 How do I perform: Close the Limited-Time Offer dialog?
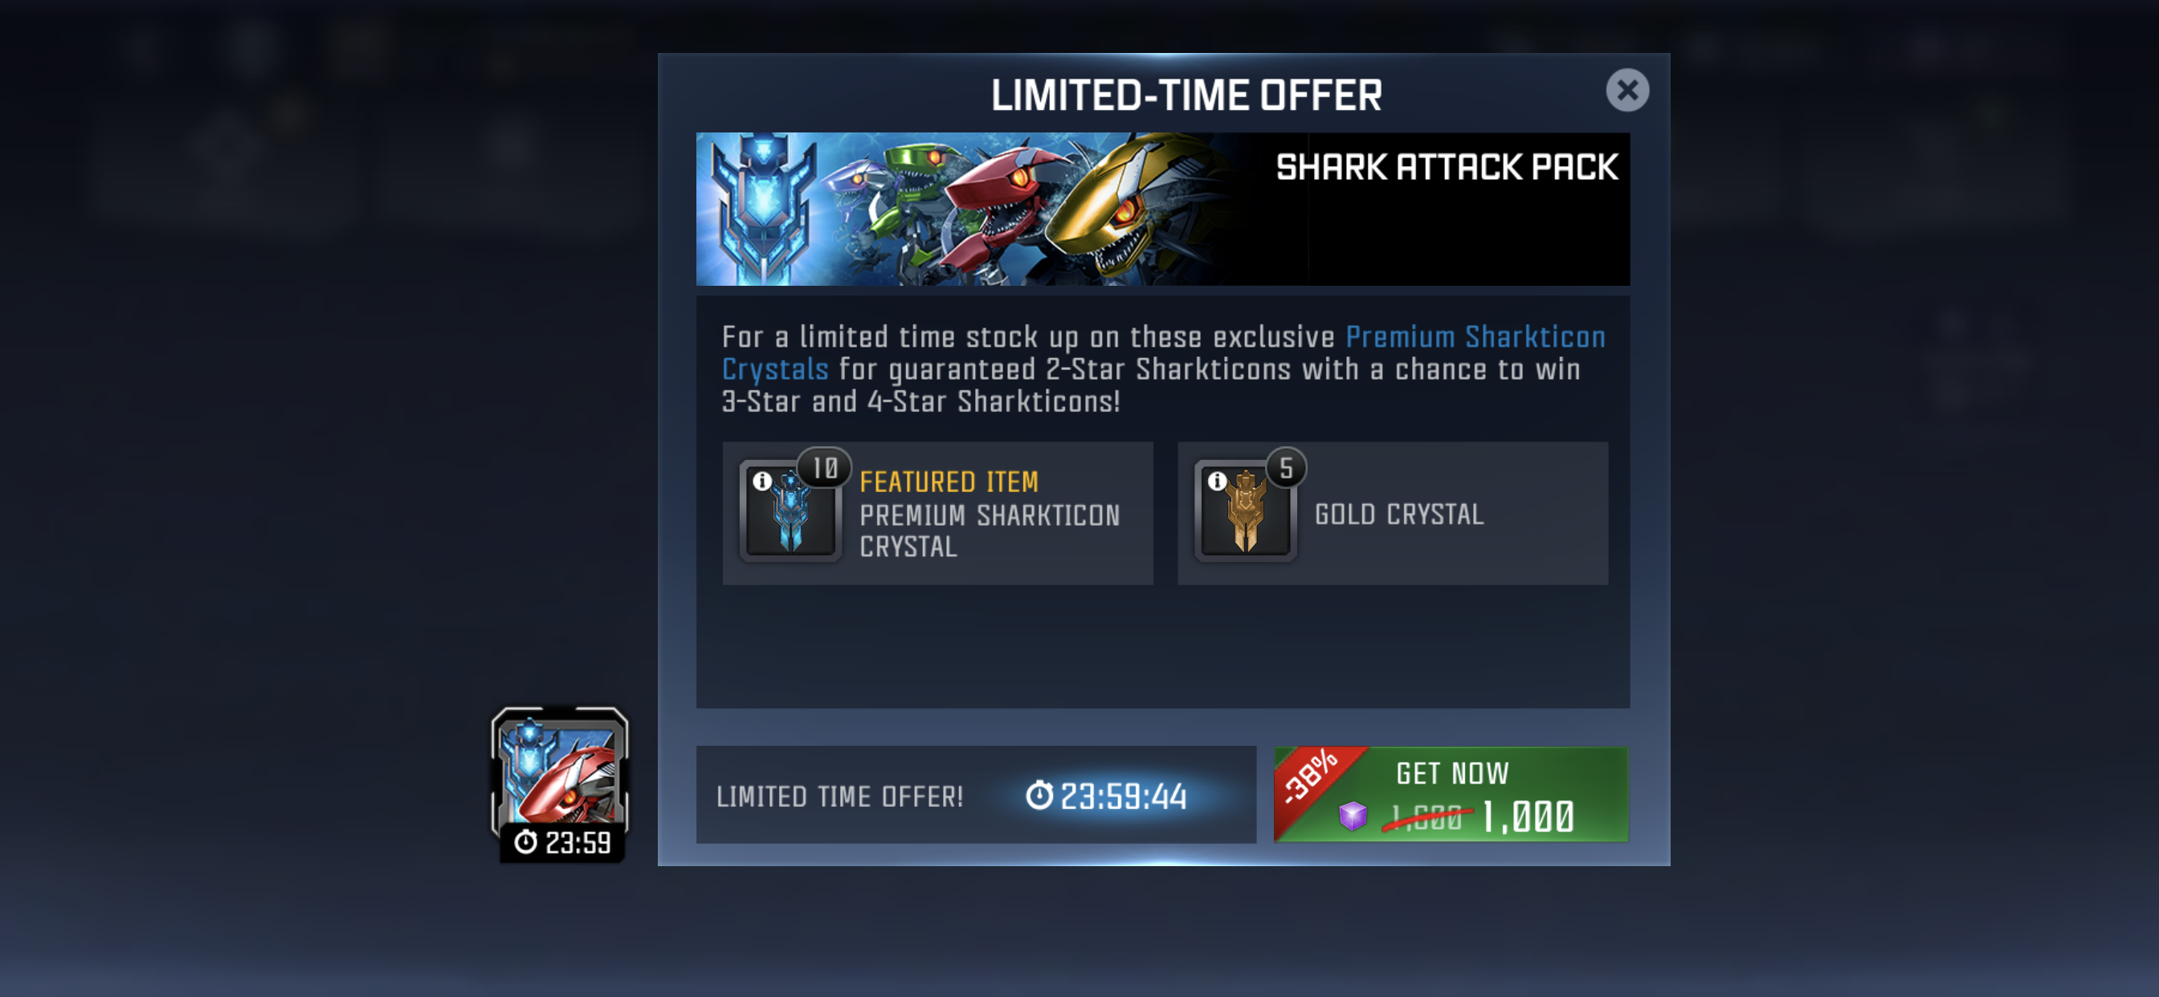coord(1626,90)
